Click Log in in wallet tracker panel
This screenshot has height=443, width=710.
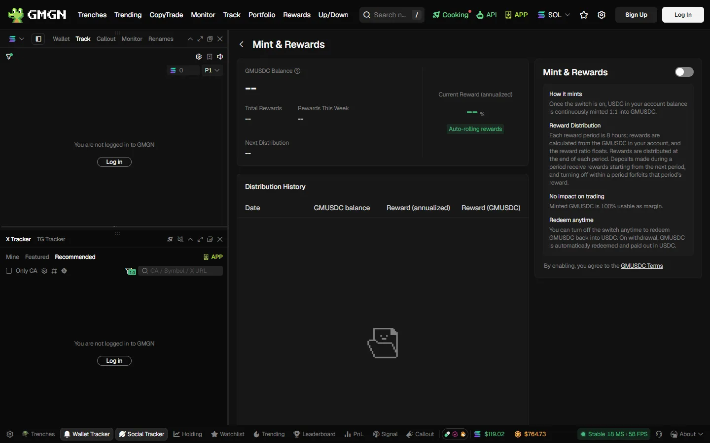pyautogui.click(x=114, y=162)
